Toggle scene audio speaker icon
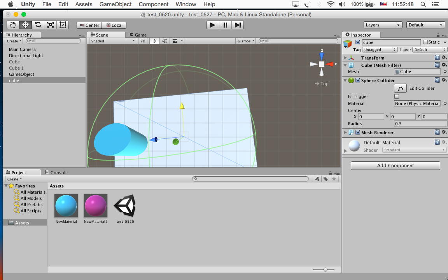The image size is (448, 280). [164, 41]
